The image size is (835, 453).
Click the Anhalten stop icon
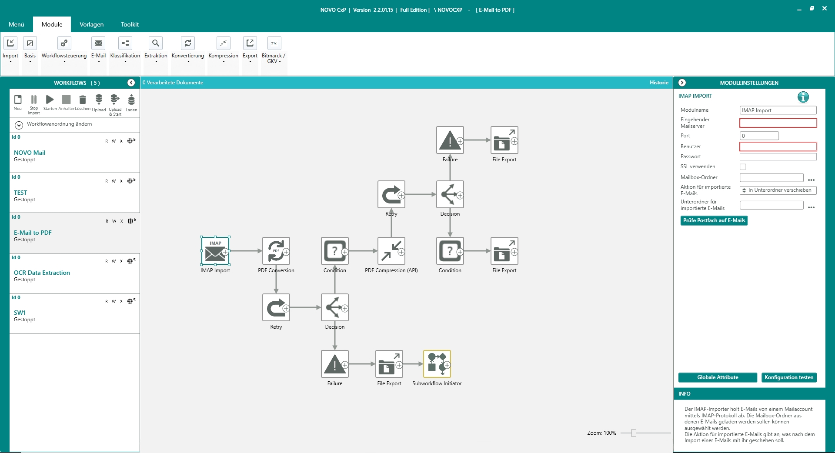66,100
